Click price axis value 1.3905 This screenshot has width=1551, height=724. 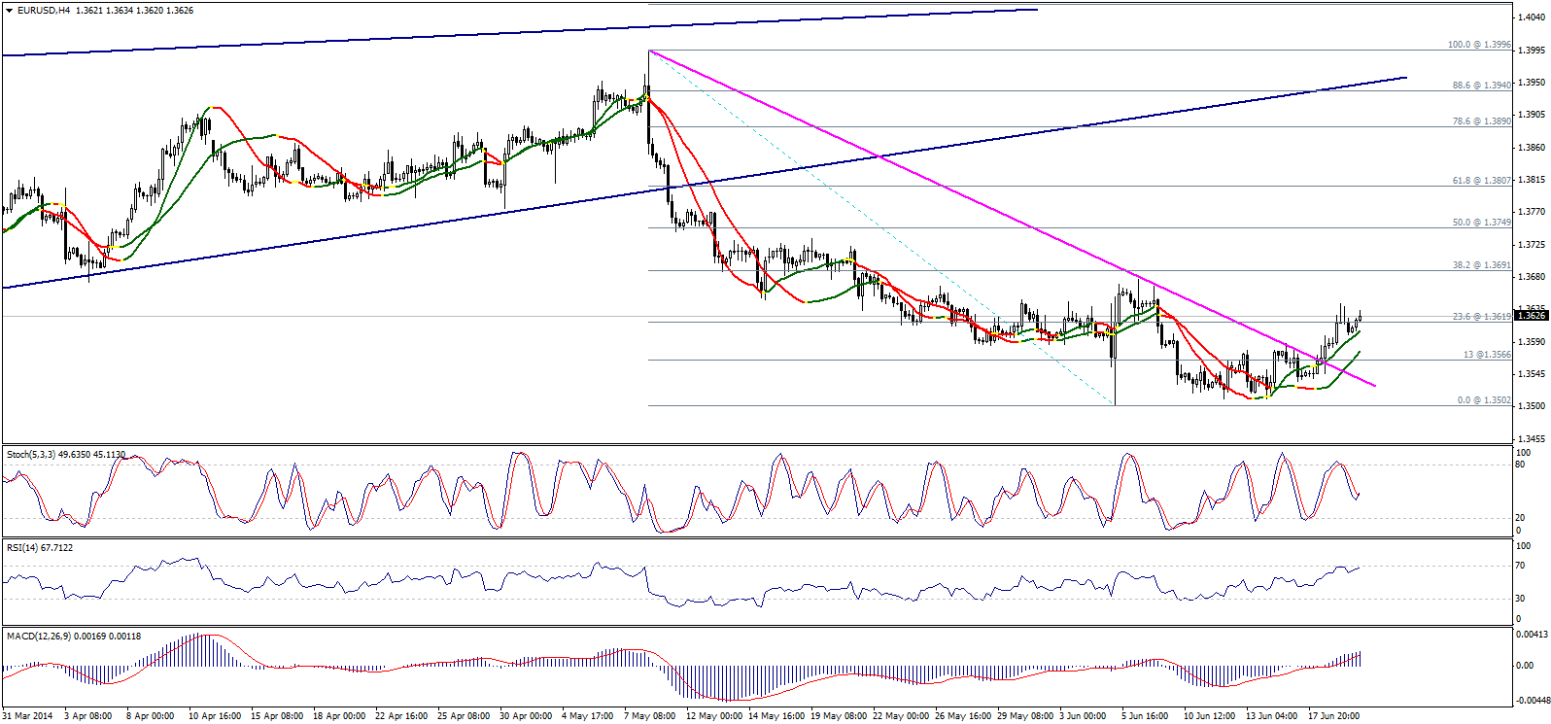(x=1533, y=115)
